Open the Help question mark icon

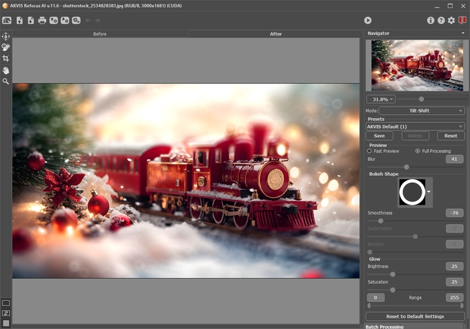pyautogui.click(x=441, y=20)
